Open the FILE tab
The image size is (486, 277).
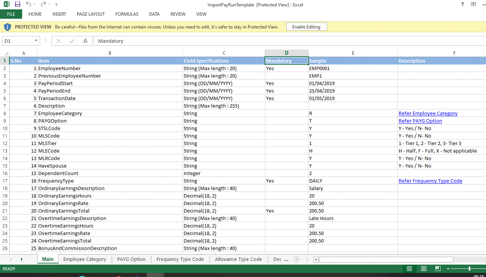11,14
